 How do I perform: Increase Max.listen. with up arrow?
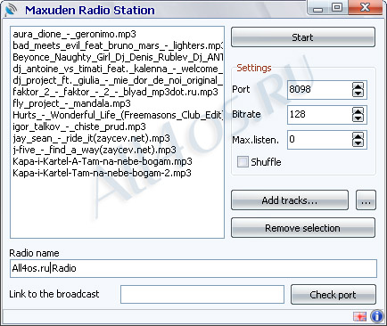coord(358,136)
